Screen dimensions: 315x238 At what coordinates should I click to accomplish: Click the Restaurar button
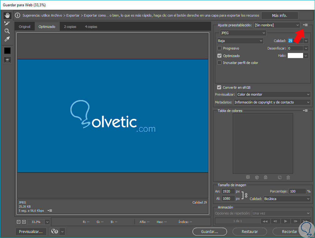coord(250,231)
